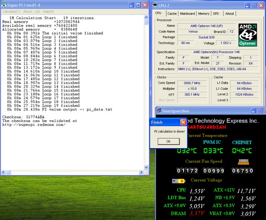Image resolution: width=266 pixels, height=220 pixels.
Task: Click the red DRAM voltage 3,37V
Action: point(197,213)
